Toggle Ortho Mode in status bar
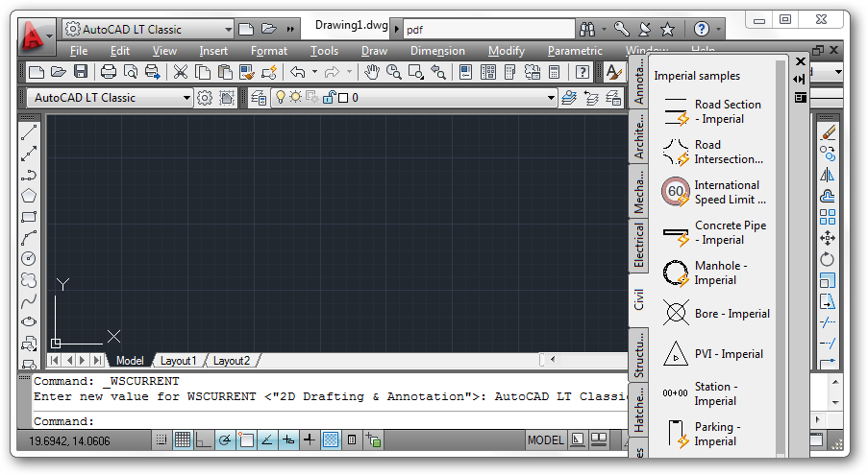 (x=203, y=439)
